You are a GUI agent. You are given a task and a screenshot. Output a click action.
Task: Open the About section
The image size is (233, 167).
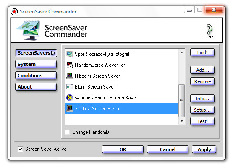[36, 87]
